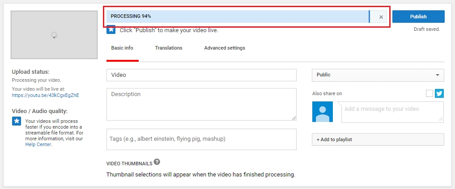Enable the Also share on Twitter checkbox
This screenshot has width=455, height=189.
pyautogui.click(x=429, y=93)
